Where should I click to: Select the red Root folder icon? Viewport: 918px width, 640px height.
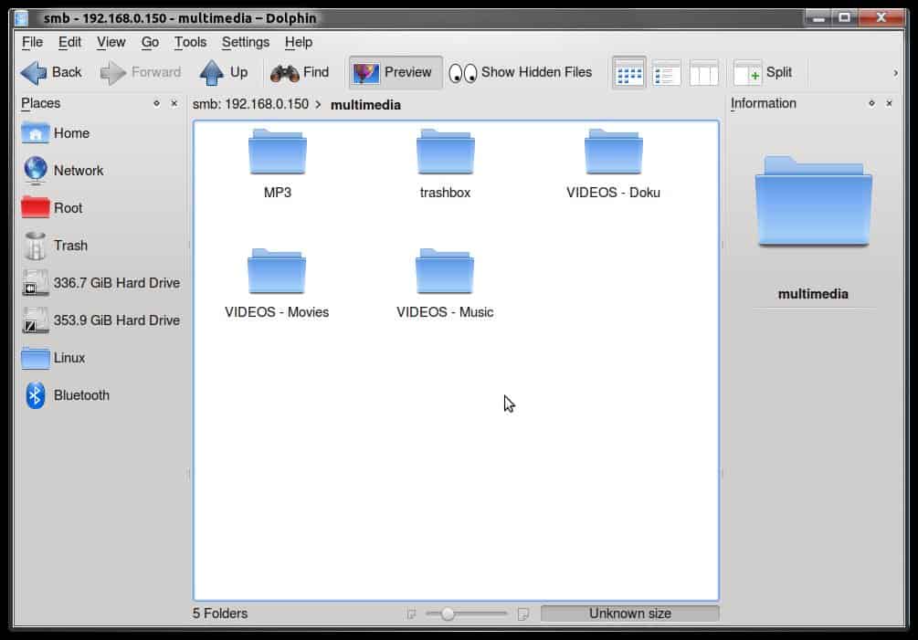(35, 207)
